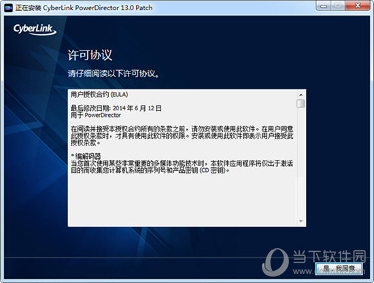Screen dimensions: 374x283
Task: Click the "用于 PowerDirector" line
Action: tap(96, 115)
